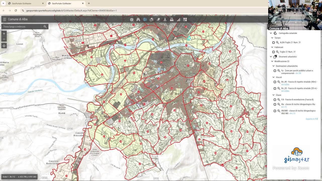The height and width of the screenshot is (181, 322).
Task: Select frame icon for ALBA Foglio 21 Num. 31
Action: [x=273, y=42]
